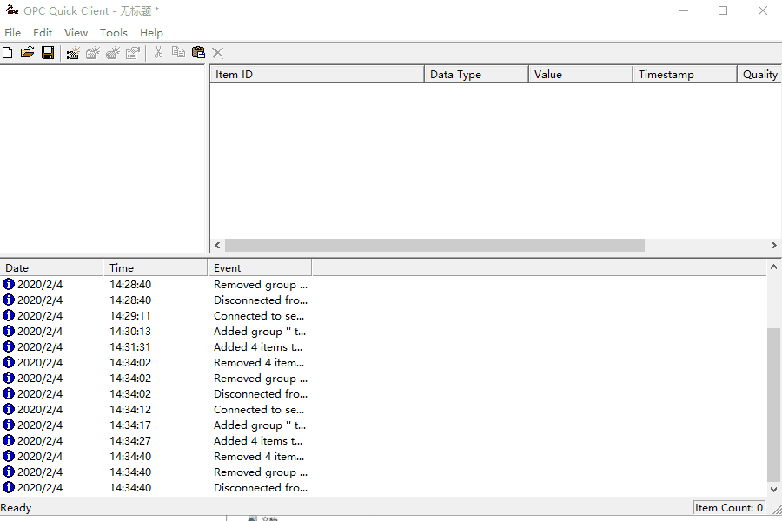Click info icon of 14:34:12 log row
The image size is (782, 521).
click(9, 409)
